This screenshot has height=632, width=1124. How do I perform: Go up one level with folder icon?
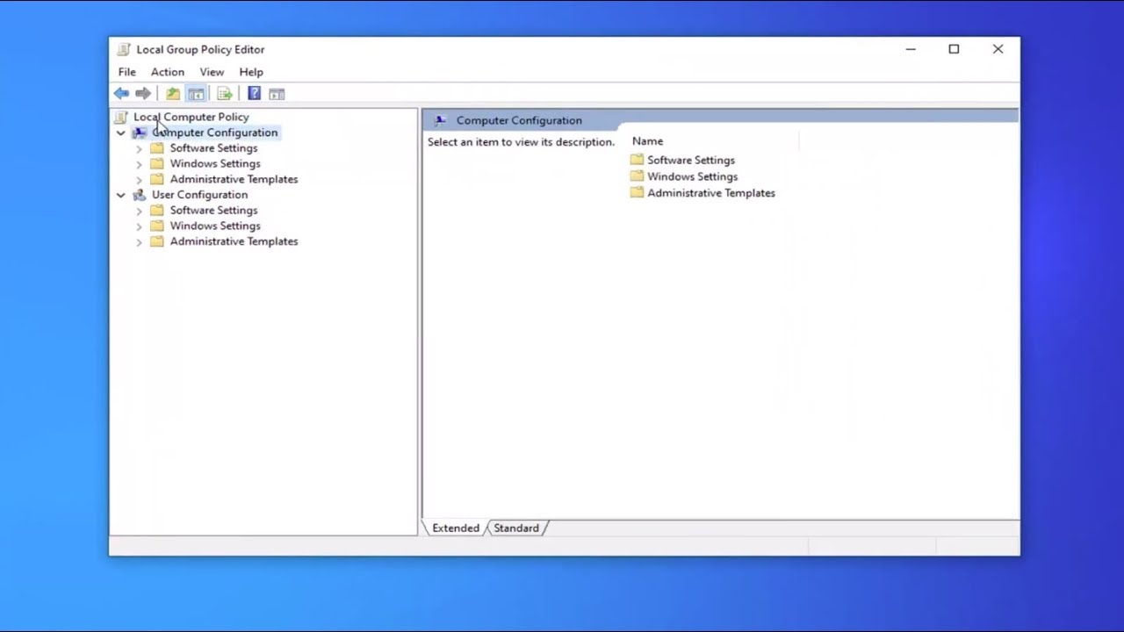[x=173, y=94]
